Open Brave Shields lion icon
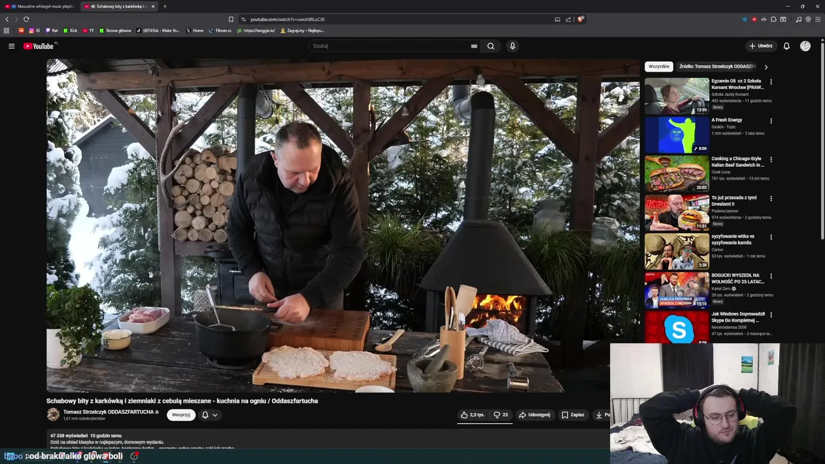825x464 pixels. (x=581, y=19)
